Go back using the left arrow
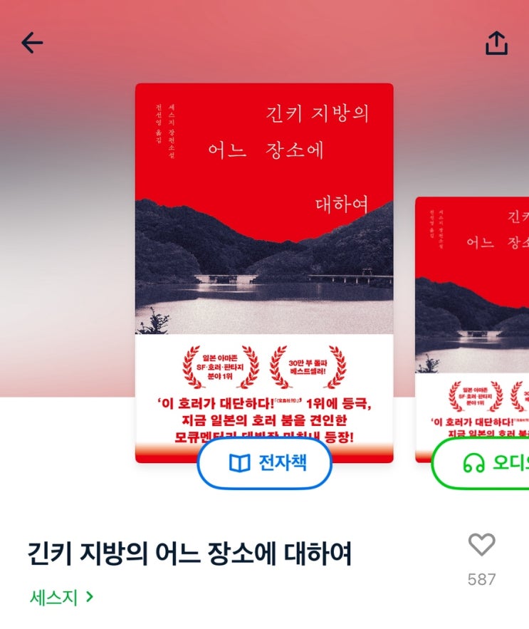This screenshot has width=529, height=629. point(32,43)
